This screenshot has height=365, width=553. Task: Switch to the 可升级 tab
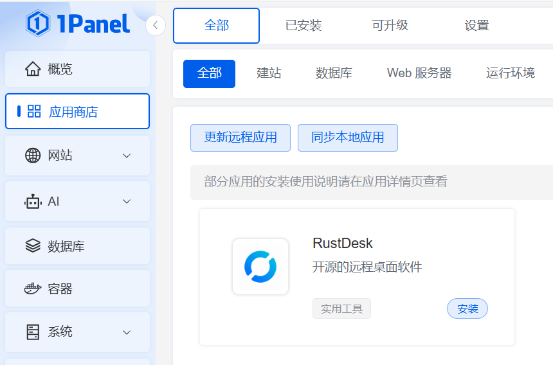point(390,26)
